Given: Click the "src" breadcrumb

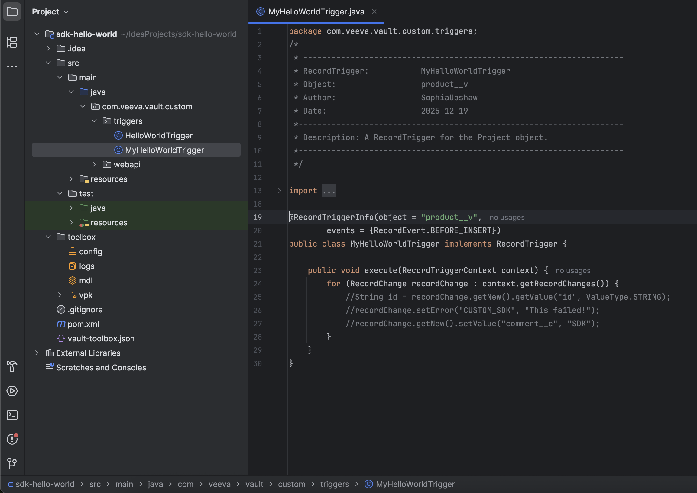Looking at the screenshot, I should [x=95, y=484].
